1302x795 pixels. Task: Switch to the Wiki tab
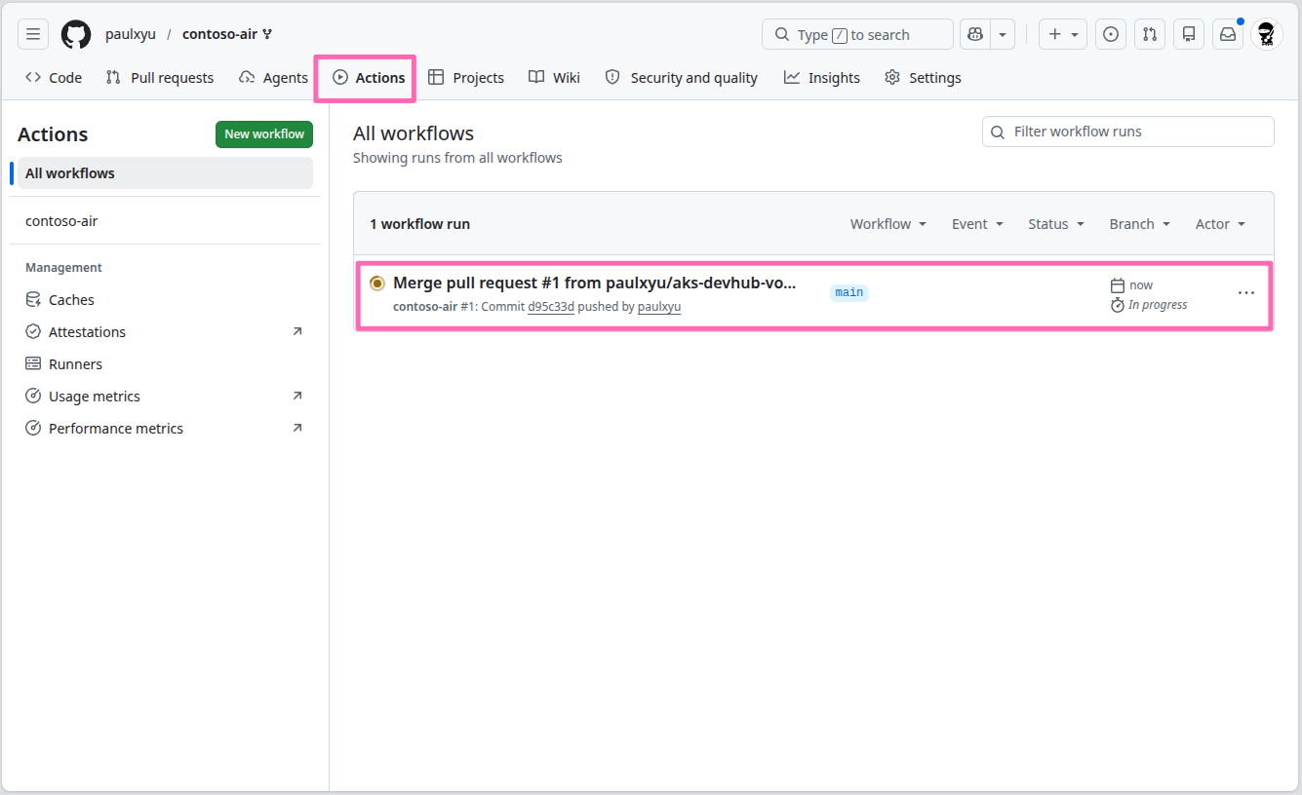coord(554,78)
